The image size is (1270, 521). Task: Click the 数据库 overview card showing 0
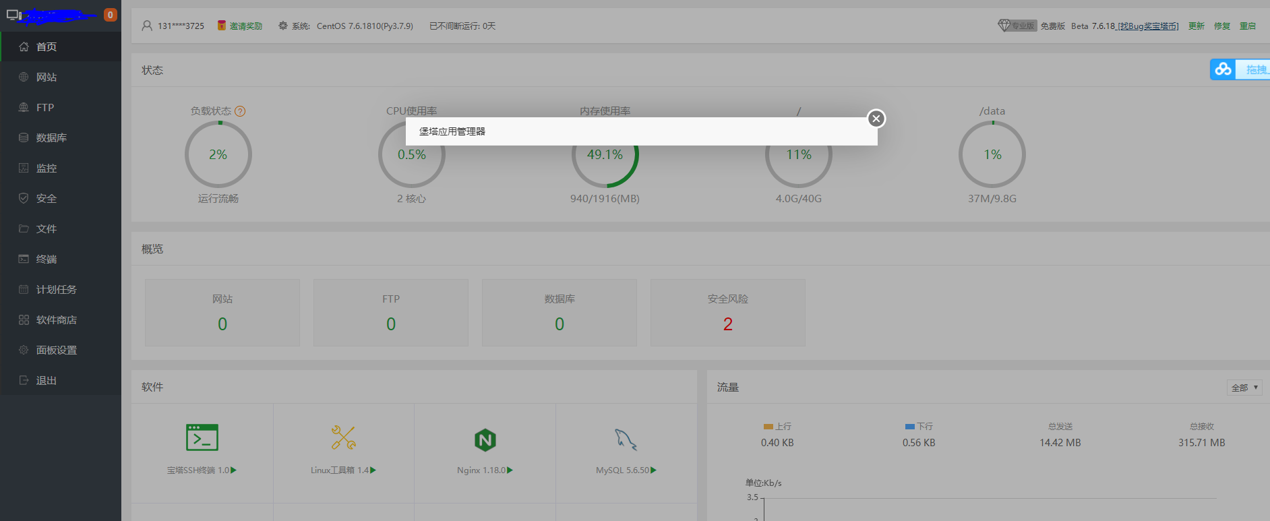point(560,313)
